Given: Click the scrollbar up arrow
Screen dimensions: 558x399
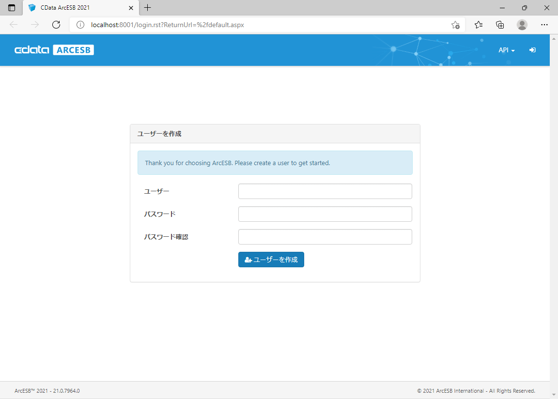Looking at the screenshot, I should 554,38.
